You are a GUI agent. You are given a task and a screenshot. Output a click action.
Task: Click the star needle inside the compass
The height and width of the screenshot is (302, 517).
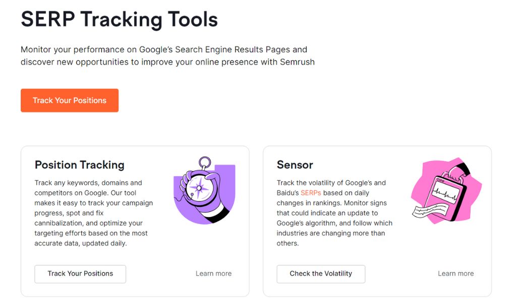point(199,188)
